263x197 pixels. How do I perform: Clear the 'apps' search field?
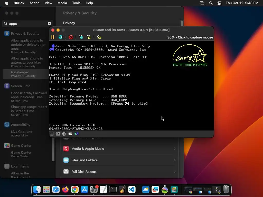tap(49, 23)
